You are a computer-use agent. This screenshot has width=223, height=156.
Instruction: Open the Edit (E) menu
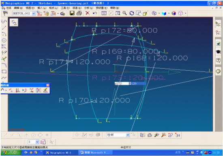[x=19, y=8]
